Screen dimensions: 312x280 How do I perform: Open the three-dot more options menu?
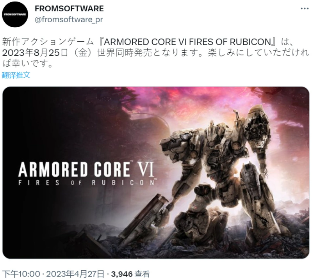(x=305, y=9)
